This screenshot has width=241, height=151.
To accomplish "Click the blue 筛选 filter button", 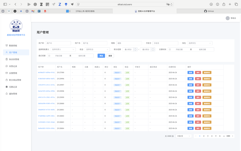I will tap(101, 56).
